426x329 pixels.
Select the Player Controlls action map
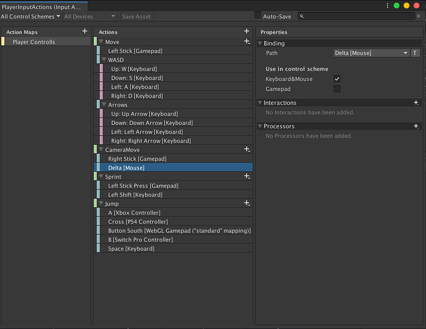34,42
